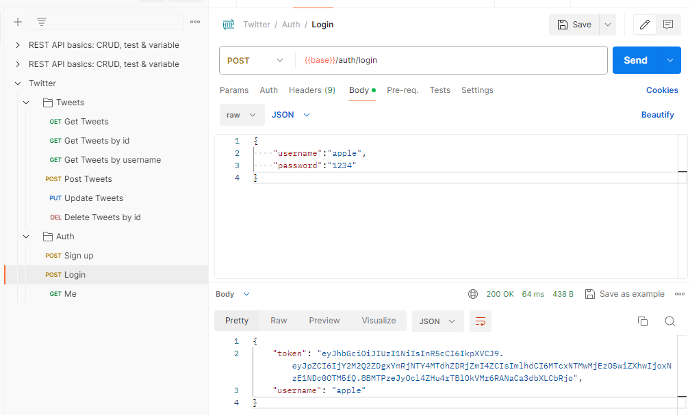Click the "username":"apple" line in request body
This screenshot has height=415, width=690.
(x=320, y=153)
